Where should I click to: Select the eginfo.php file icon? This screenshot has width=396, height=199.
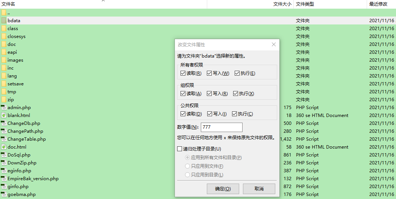(3, 171)
